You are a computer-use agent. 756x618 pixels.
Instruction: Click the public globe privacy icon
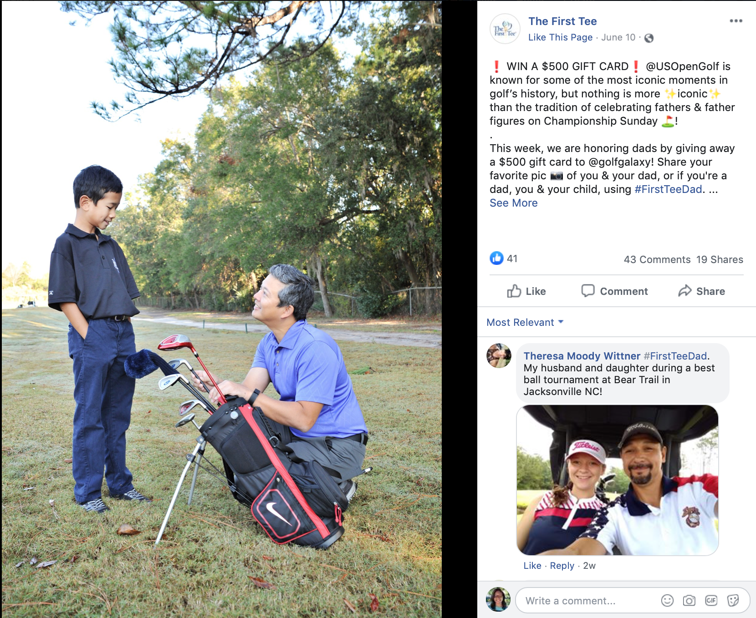(649, 38)
